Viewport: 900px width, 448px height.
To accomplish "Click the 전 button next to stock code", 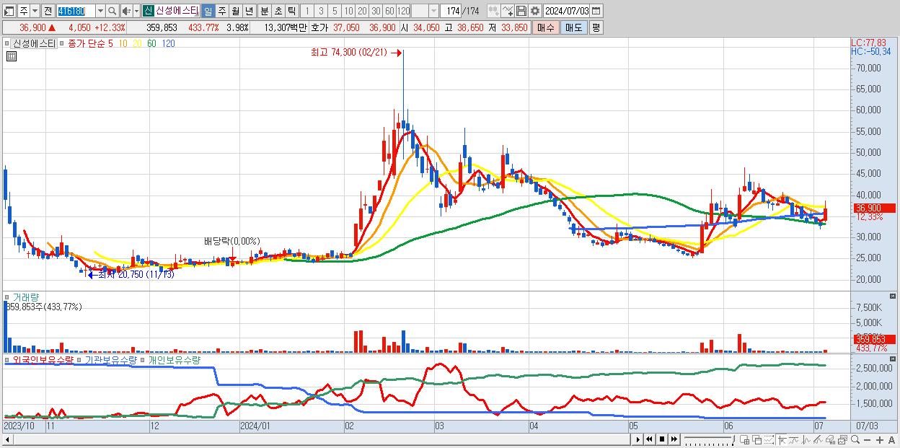I will pyautogui.click(x=47, y=11).
